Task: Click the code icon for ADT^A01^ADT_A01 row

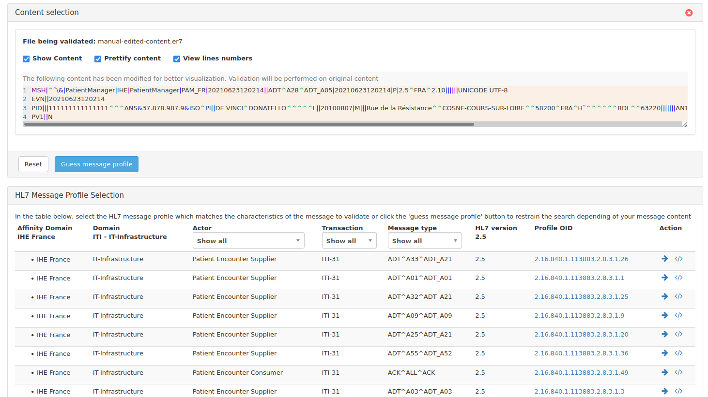Action: coord(678,278)
